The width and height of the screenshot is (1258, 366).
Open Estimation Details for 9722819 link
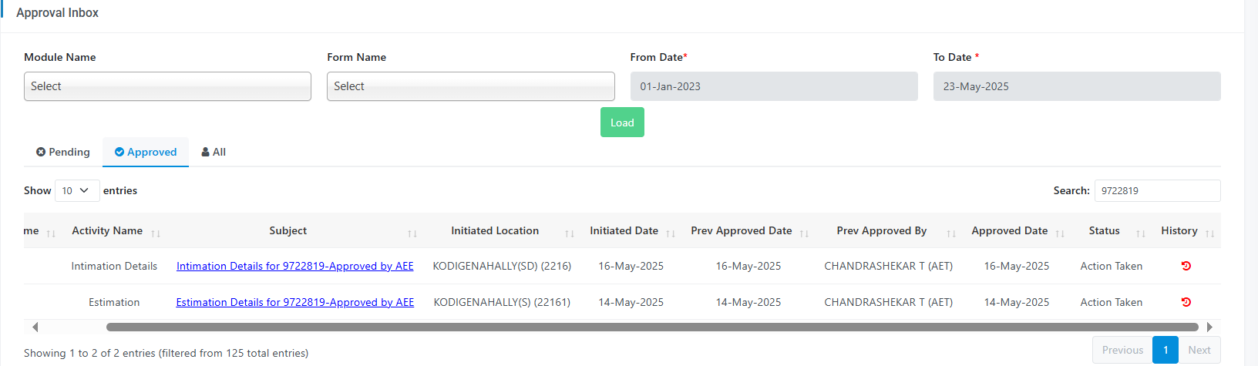[295, 302]
